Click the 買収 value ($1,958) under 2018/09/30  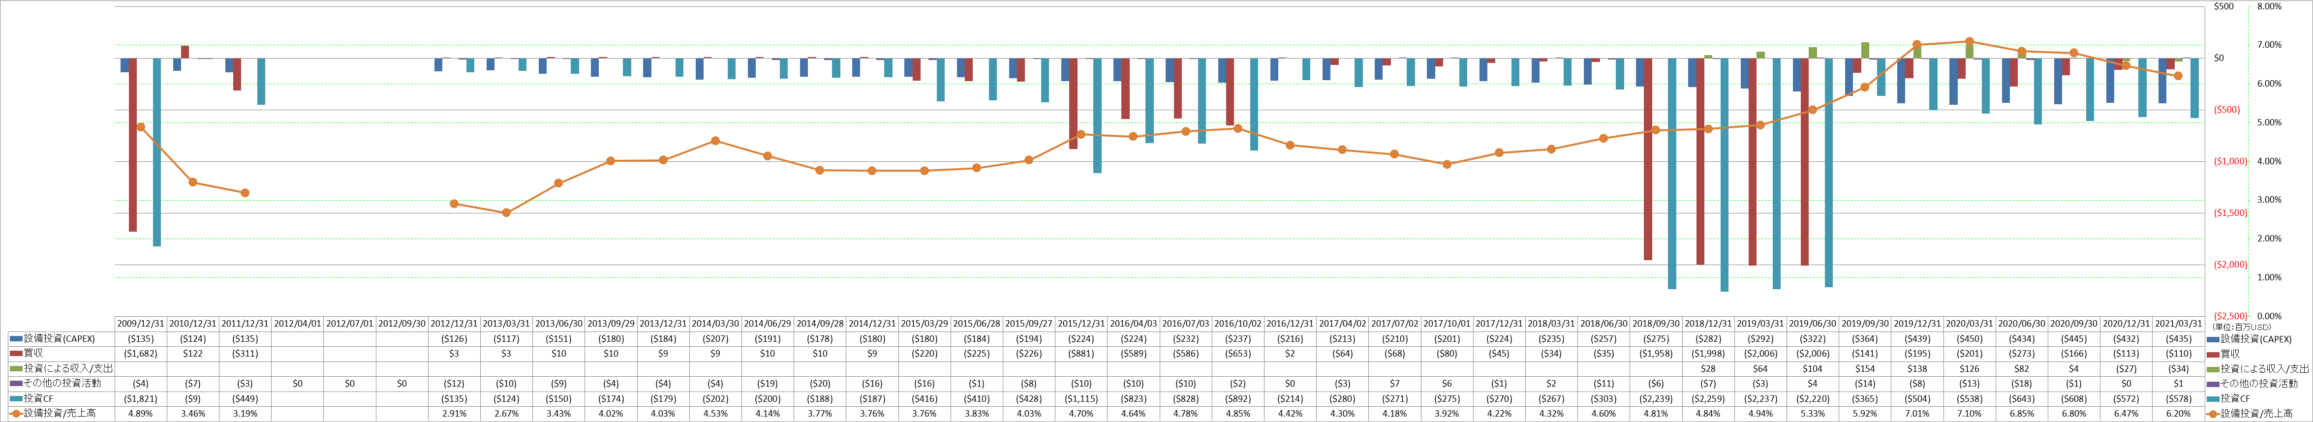pos(1656,354)
